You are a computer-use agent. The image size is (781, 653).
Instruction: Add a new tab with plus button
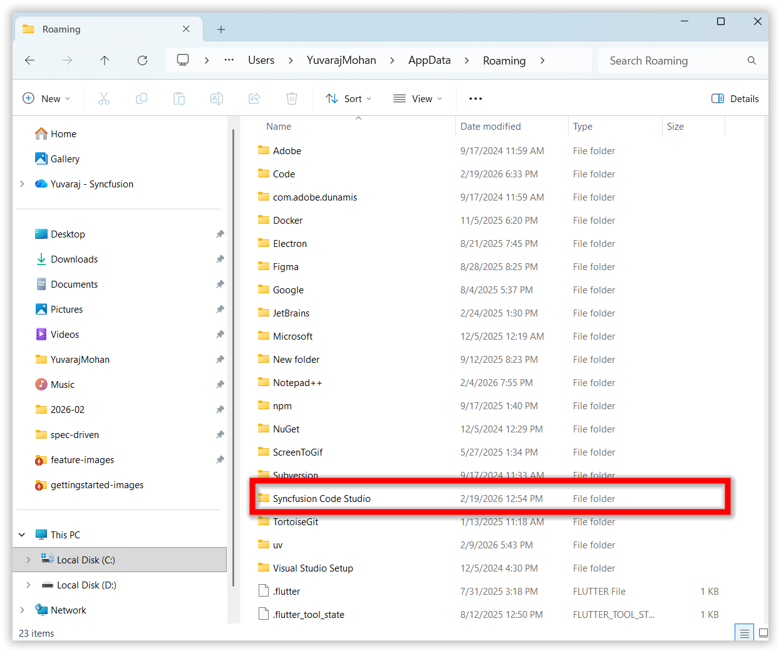click(x=221, y=29)
